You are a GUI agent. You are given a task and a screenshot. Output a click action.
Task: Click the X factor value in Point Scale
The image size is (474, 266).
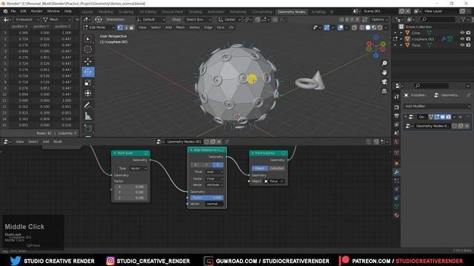coord(131,187)
